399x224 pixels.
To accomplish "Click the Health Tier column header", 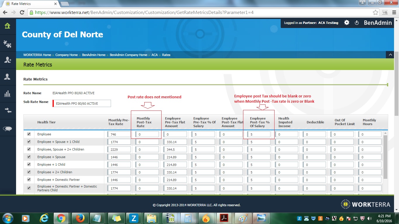I will tap(46, 122).
